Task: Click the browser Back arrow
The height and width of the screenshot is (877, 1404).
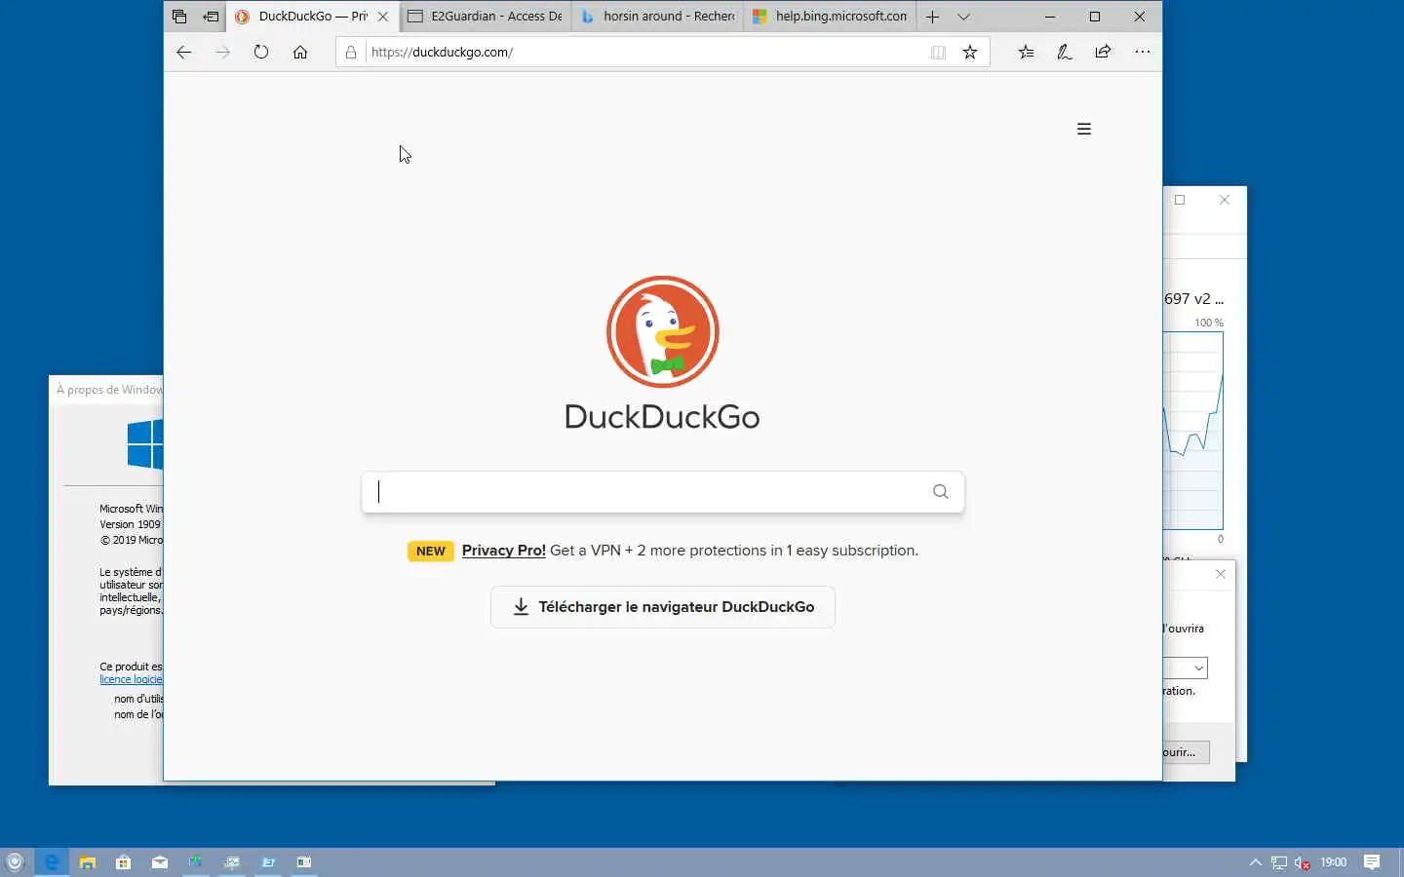Action: pyautogui.click(x=183, y=53)
